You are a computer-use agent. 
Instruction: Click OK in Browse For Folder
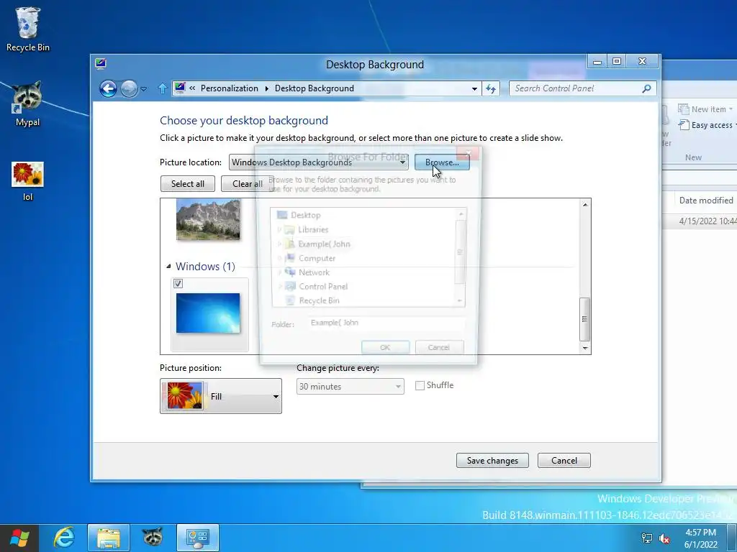(385, 347)
